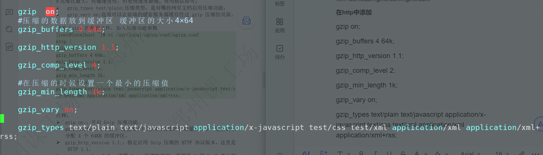Click 'test/css' in the terminal gzip_types line
Screen dimensions: 543x155
[x=327, y=127]
